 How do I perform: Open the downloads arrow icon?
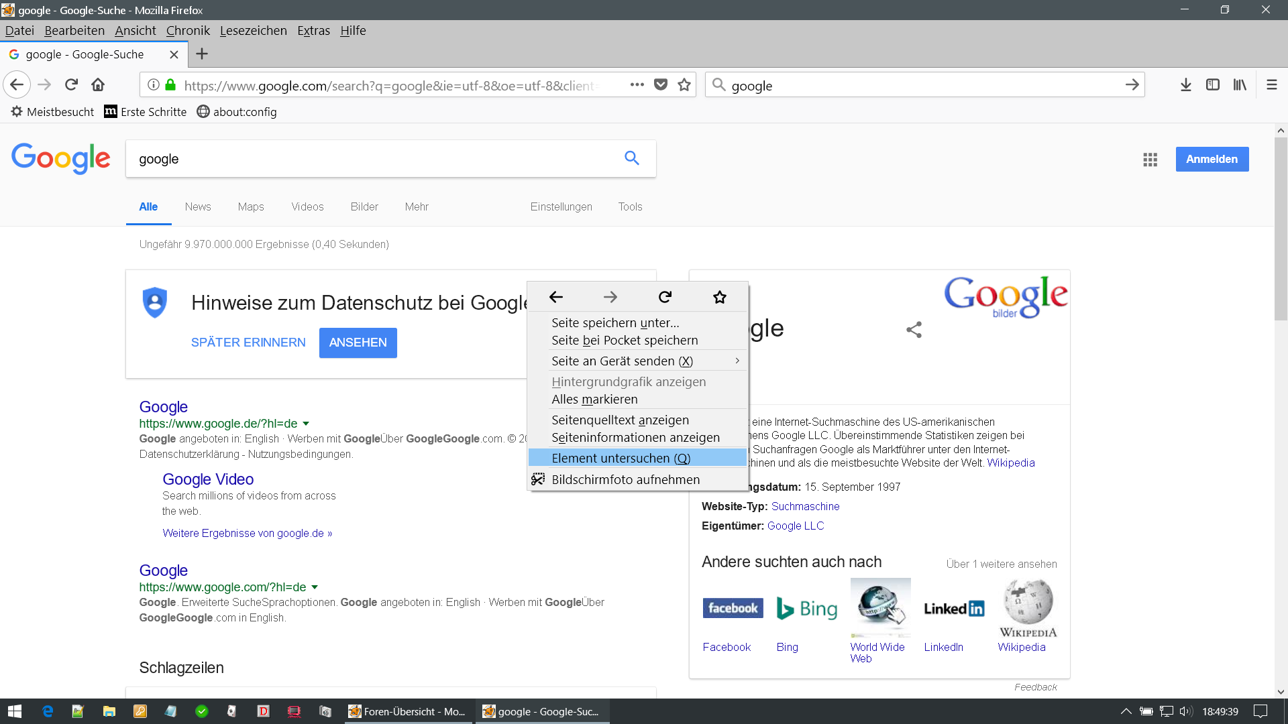[1185, 84]
